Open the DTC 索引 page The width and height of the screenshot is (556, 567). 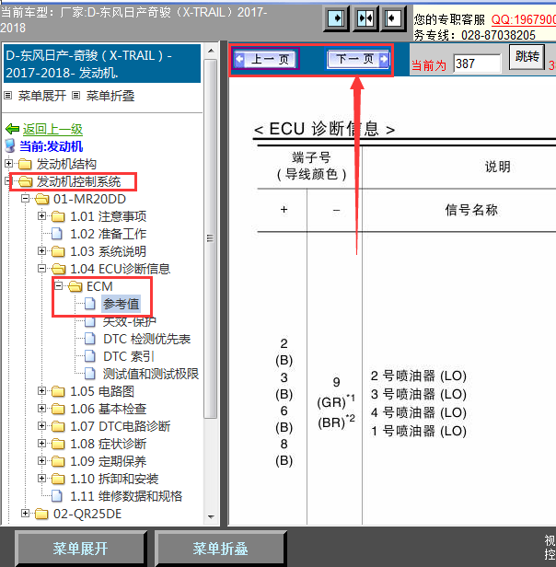point(129,356)
